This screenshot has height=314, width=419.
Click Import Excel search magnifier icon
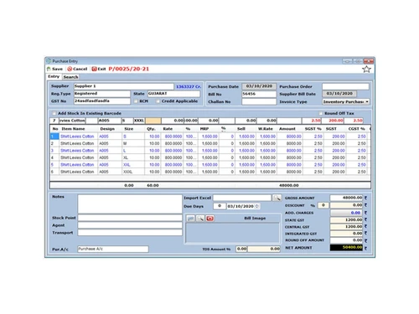277,198
